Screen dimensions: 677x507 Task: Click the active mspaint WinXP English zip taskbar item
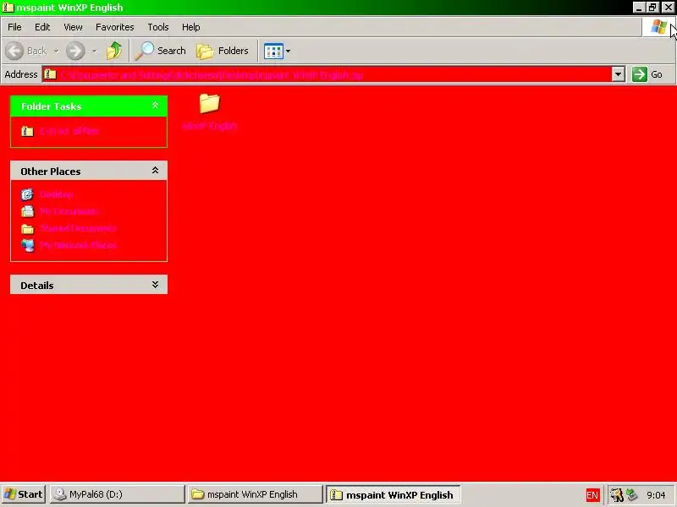point(393,494)
